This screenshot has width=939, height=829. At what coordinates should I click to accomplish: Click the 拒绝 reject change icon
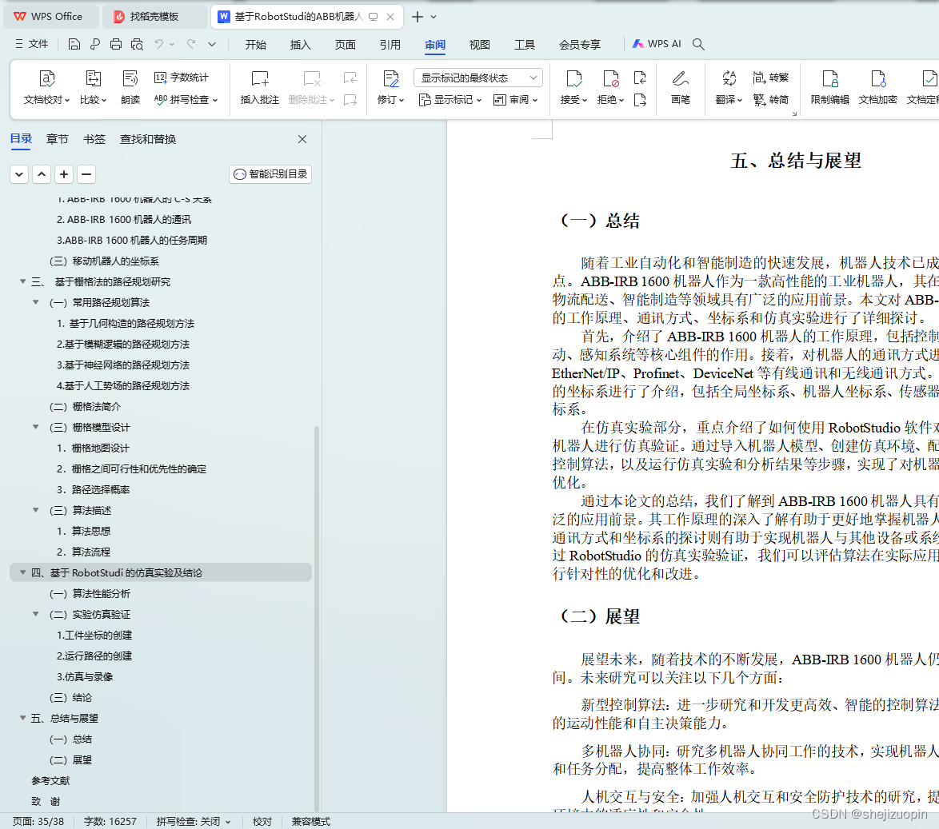(610, 78)
